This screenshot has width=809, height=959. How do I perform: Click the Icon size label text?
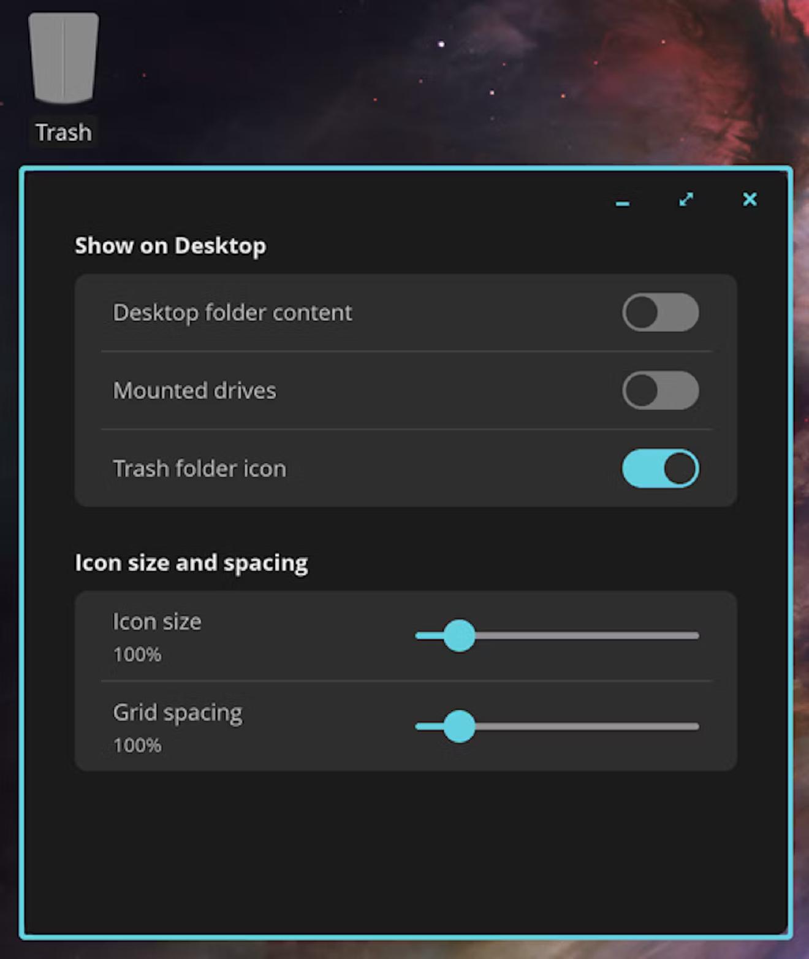[x=157, y=622]
